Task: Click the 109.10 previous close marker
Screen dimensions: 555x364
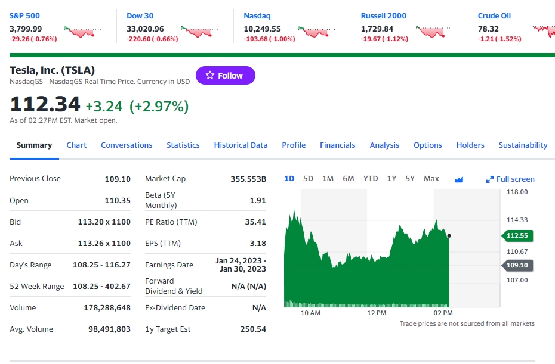Action: tap(517, 265)
